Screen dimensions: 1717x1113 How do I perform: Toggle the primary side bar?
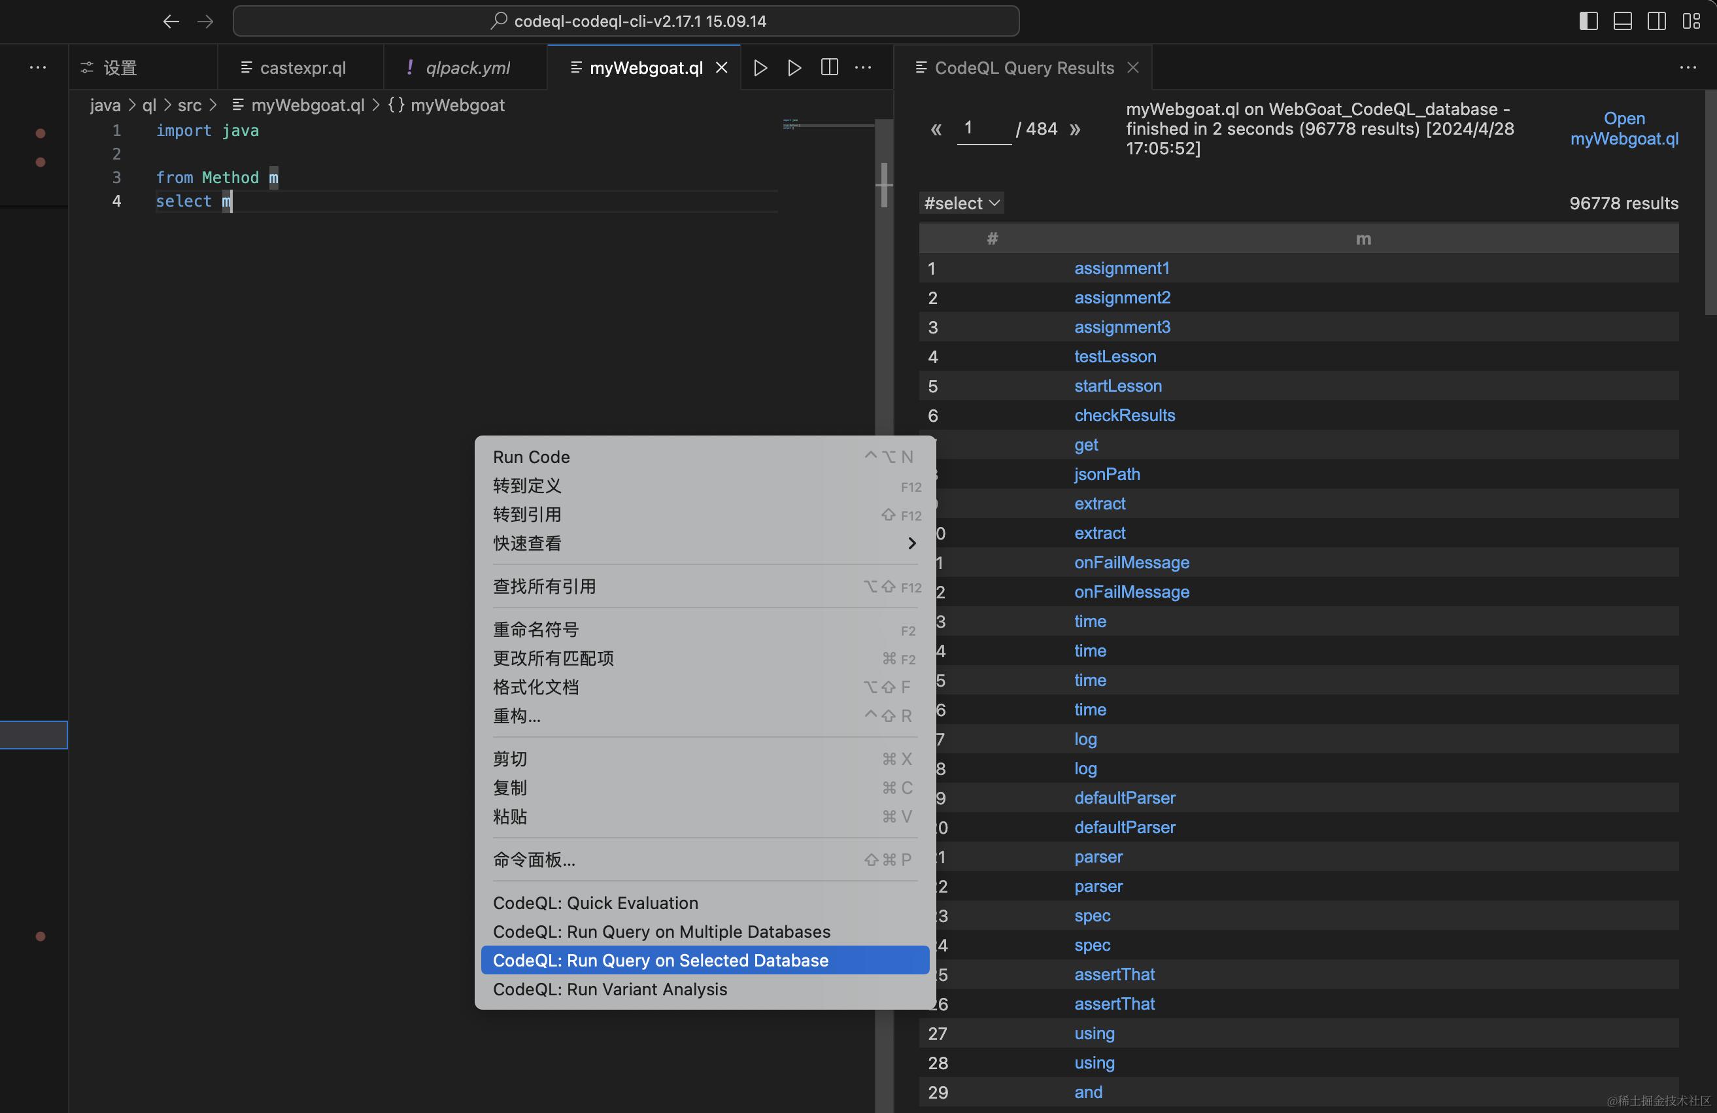(x=1588, y=22)
